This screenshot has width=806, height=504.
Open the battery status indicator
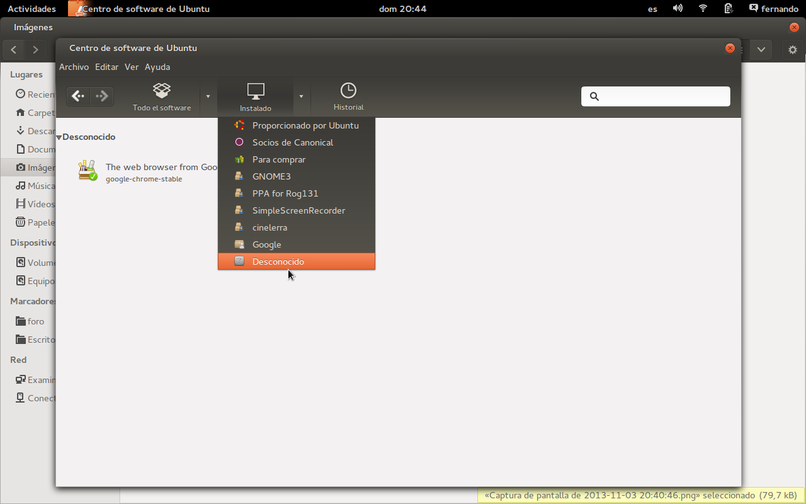pyautogui.click(x=729, y=9)
